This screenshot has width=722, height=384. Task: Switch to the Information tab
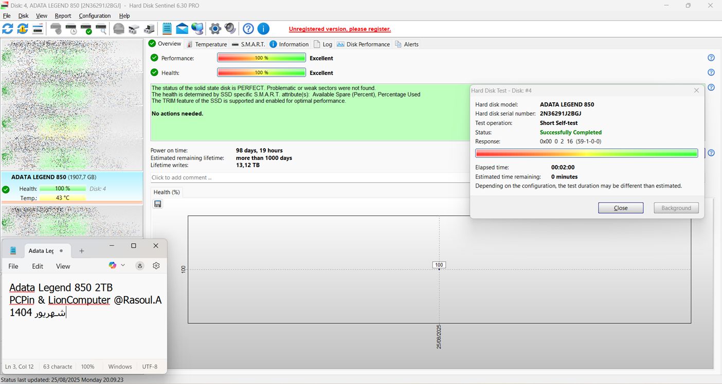point(289,44)
